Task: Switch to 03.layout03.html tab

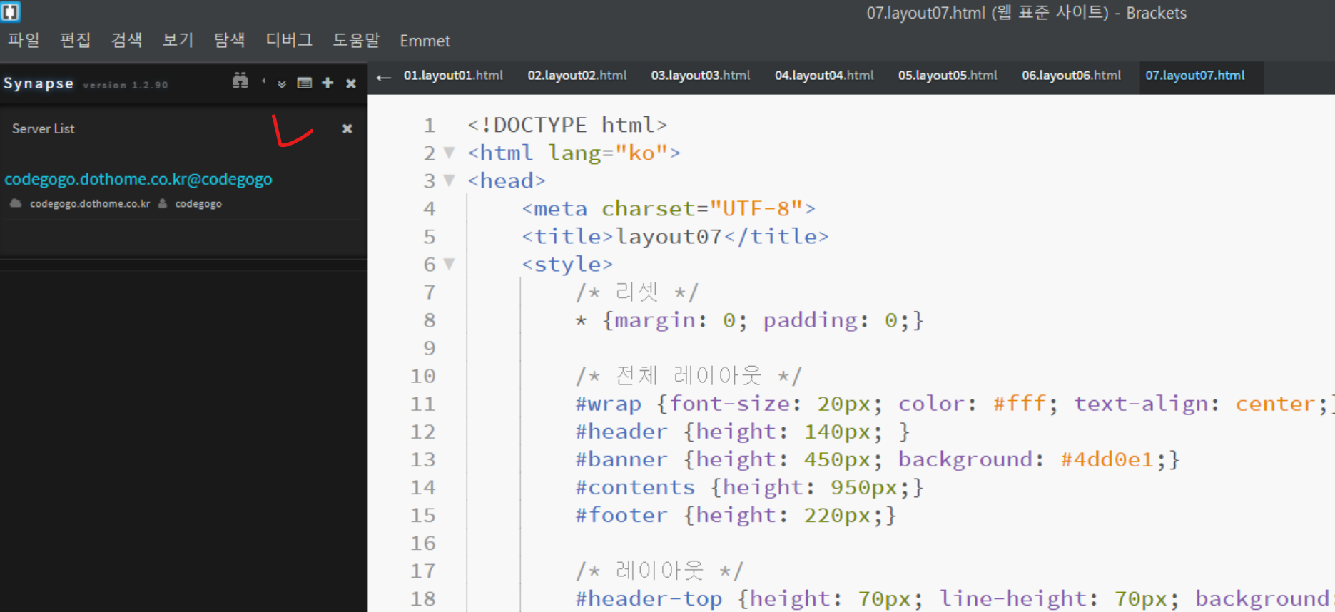Action: pyautogui.click(x=701, y=76)
